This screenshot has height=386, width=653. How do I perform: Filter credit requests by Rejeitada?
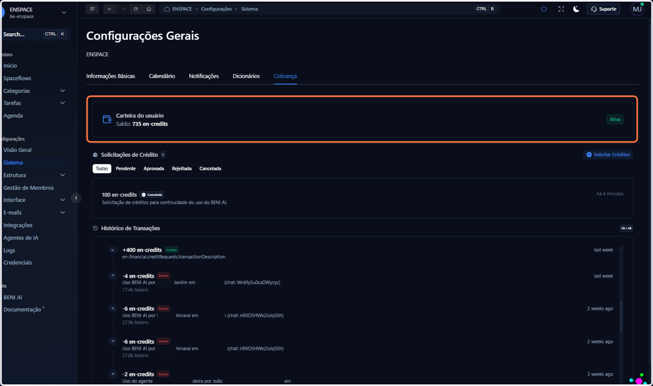[182, 169]
